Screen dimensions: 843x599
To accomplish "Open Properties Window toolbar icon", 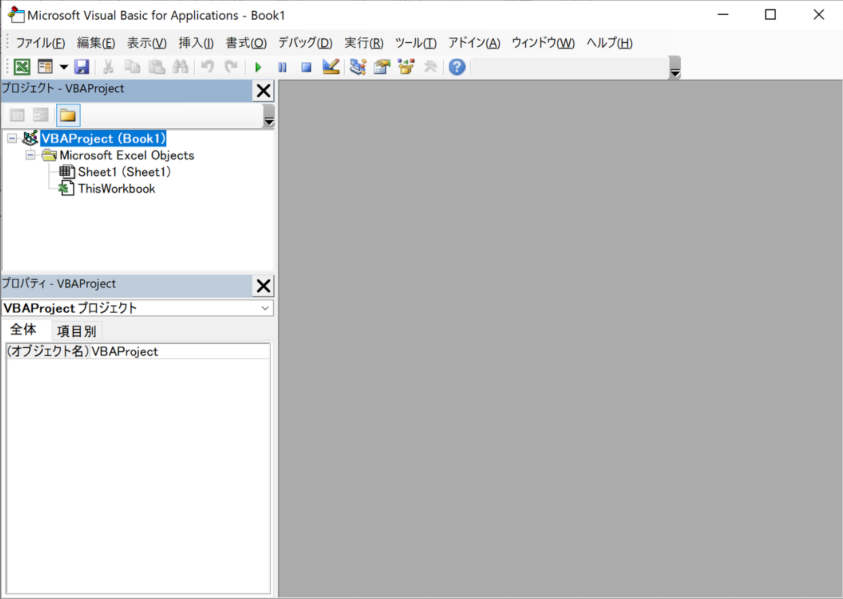I will point(381,67).
